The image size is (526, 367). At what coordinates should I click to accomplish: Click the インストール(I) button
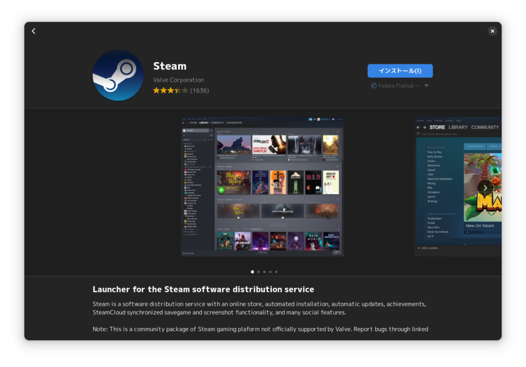(400, 71)
